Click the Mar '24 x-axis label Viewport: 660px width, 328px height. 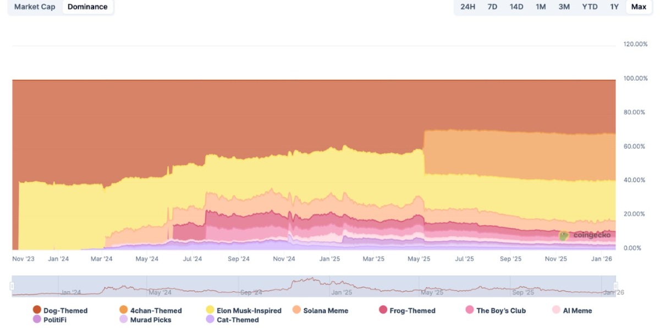coord(101,258)
